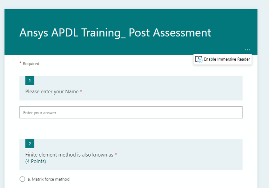Image resolution: width=269 pixels, height=188 pixels.
Task: Select option a. Matrix force method
Action: [22, 179]
